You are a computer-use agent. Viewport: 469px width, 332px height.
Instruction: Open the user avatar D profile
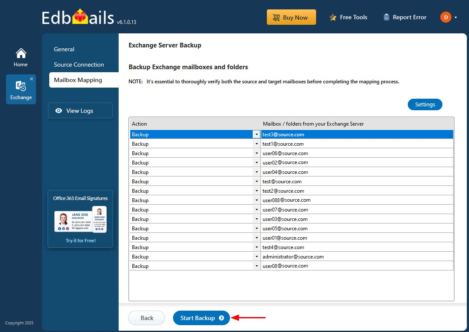[x=446, y=17]
